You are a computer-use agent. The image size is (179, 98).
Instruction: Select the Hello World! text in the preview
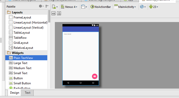(68, 34)
